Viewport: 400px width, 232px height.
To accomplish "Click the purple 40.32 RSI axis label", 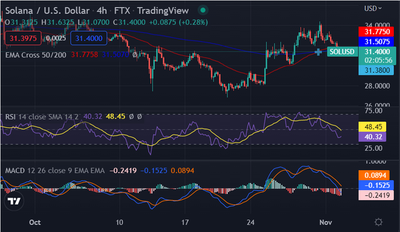I will pos(372,137).
